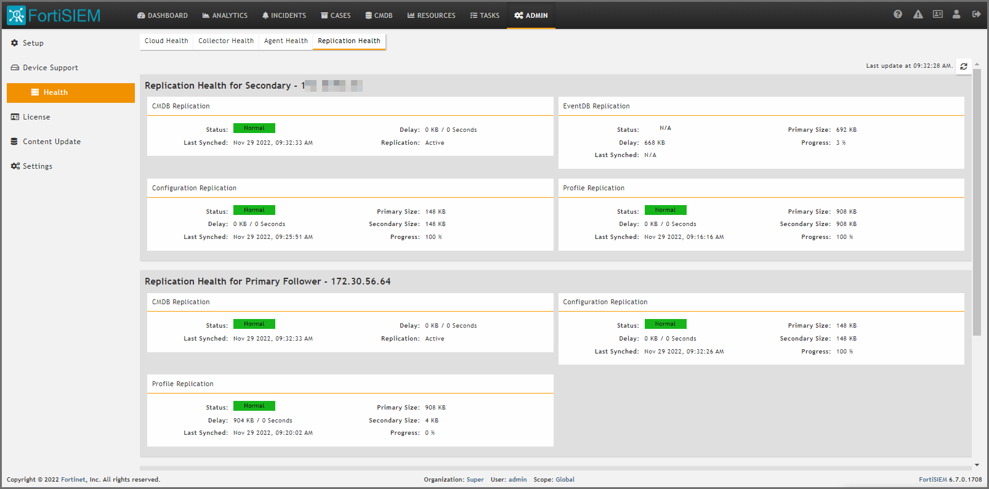The width and height of the screenshot is (989, 489).
Task: Click the Super organization link
Action: point(475,480)
